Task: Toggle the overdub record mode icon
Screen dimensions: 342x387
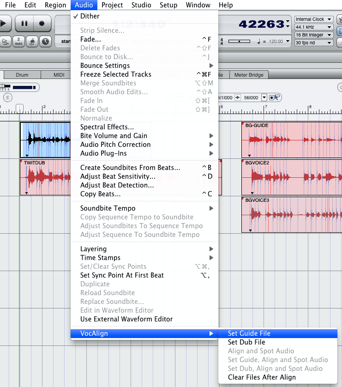Action: 32,41
